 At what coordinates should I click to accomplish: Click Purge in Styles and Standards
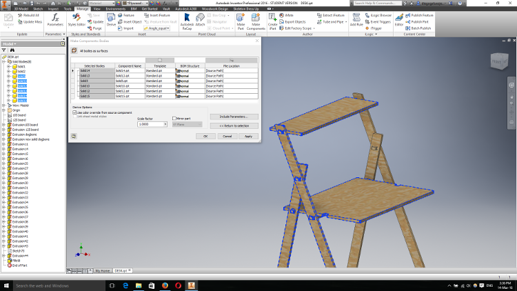pos(94,28)
